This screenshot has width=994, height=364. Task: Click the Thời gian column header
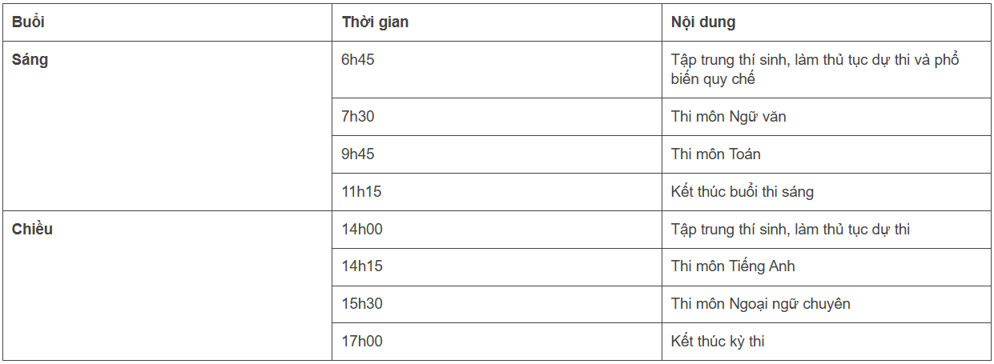[375, 22]
